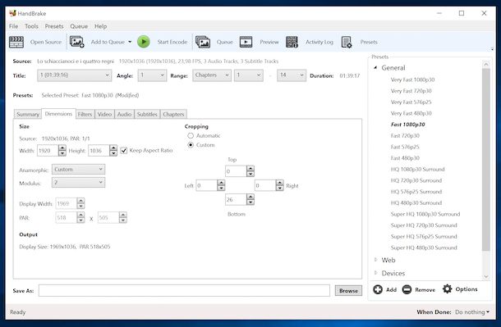
Task: Increase Top crop using its up arrow
Action: (250, 168)
